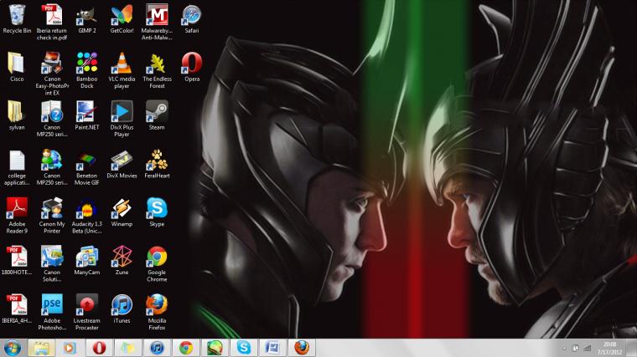Select the Canon Solution Menu shortcut
Viewport: 637px width, 357px height.
point(52,264)
